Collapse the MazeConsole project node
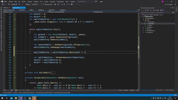The image size is (178, 100). point(142,17)
